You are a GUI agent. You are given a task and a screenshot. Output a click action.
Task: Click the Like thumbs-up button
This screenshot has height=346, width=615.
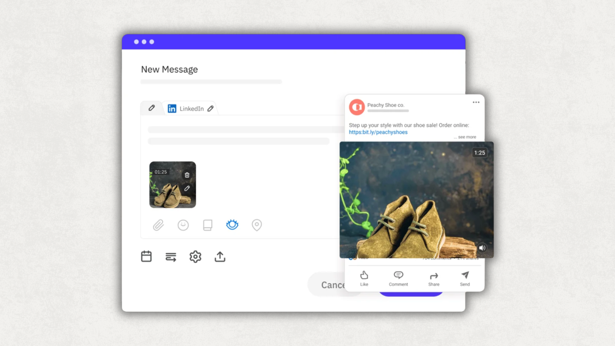364,278
